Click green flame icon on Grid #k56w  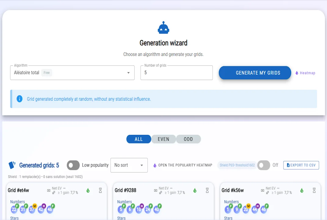click(x=302, y=190)
